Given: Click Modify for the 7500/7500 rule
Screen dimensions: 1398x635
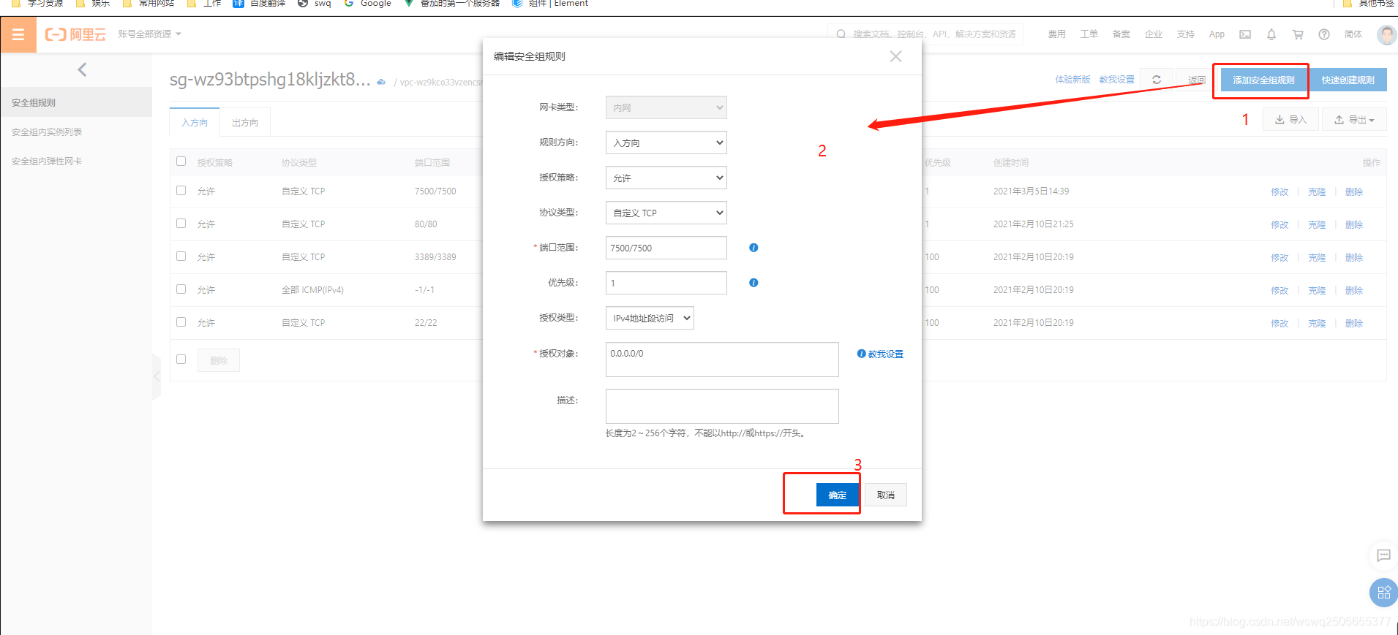Looking at the screenshot, I should pyautogui.click(x=1279, y=191).
